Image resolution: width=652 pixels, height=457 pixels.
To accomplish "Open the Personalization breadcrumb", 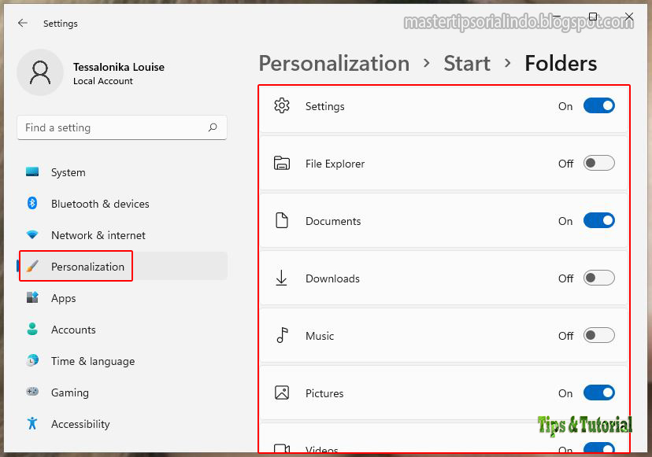I will (x=334, y=63).
